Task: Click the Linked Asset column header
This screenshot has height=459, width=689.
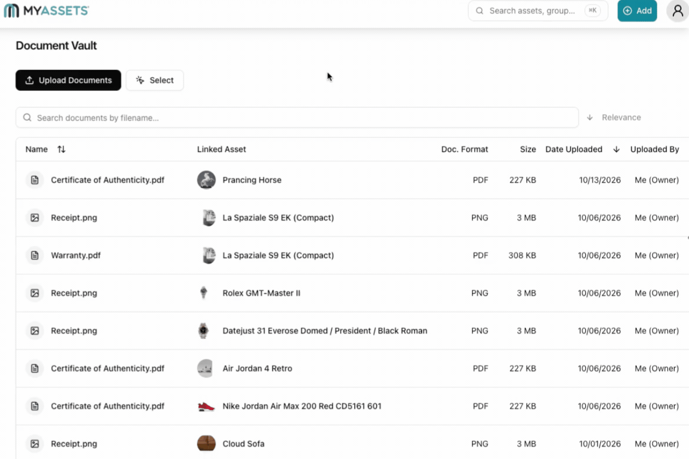Action: [221, 150]
